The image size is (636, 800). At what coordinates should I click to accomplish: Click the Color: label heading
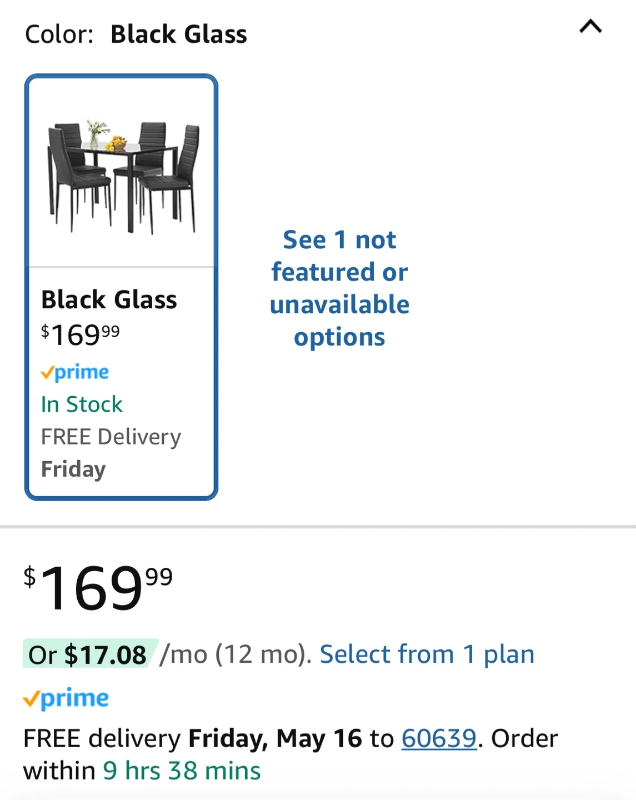[x=59, y=34]
